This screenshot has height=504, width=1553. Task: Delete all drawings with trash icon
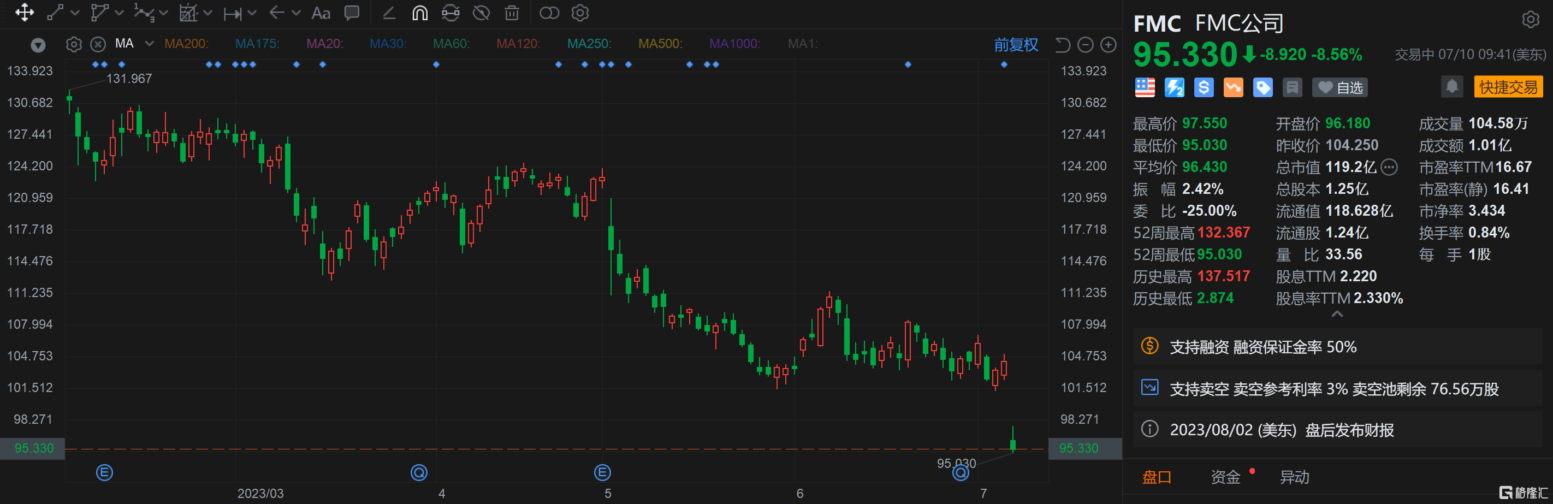tap(511, 13)
